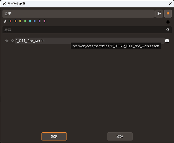Click the magnifier search icon
This screenshot has height=143, width=174.
click(x=168, y=29)
